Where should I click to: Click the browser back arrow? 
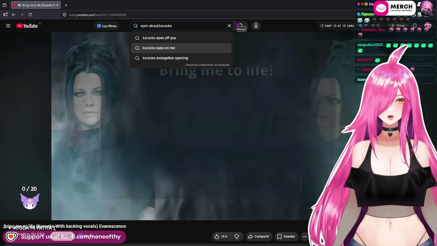tap(14, 15)
